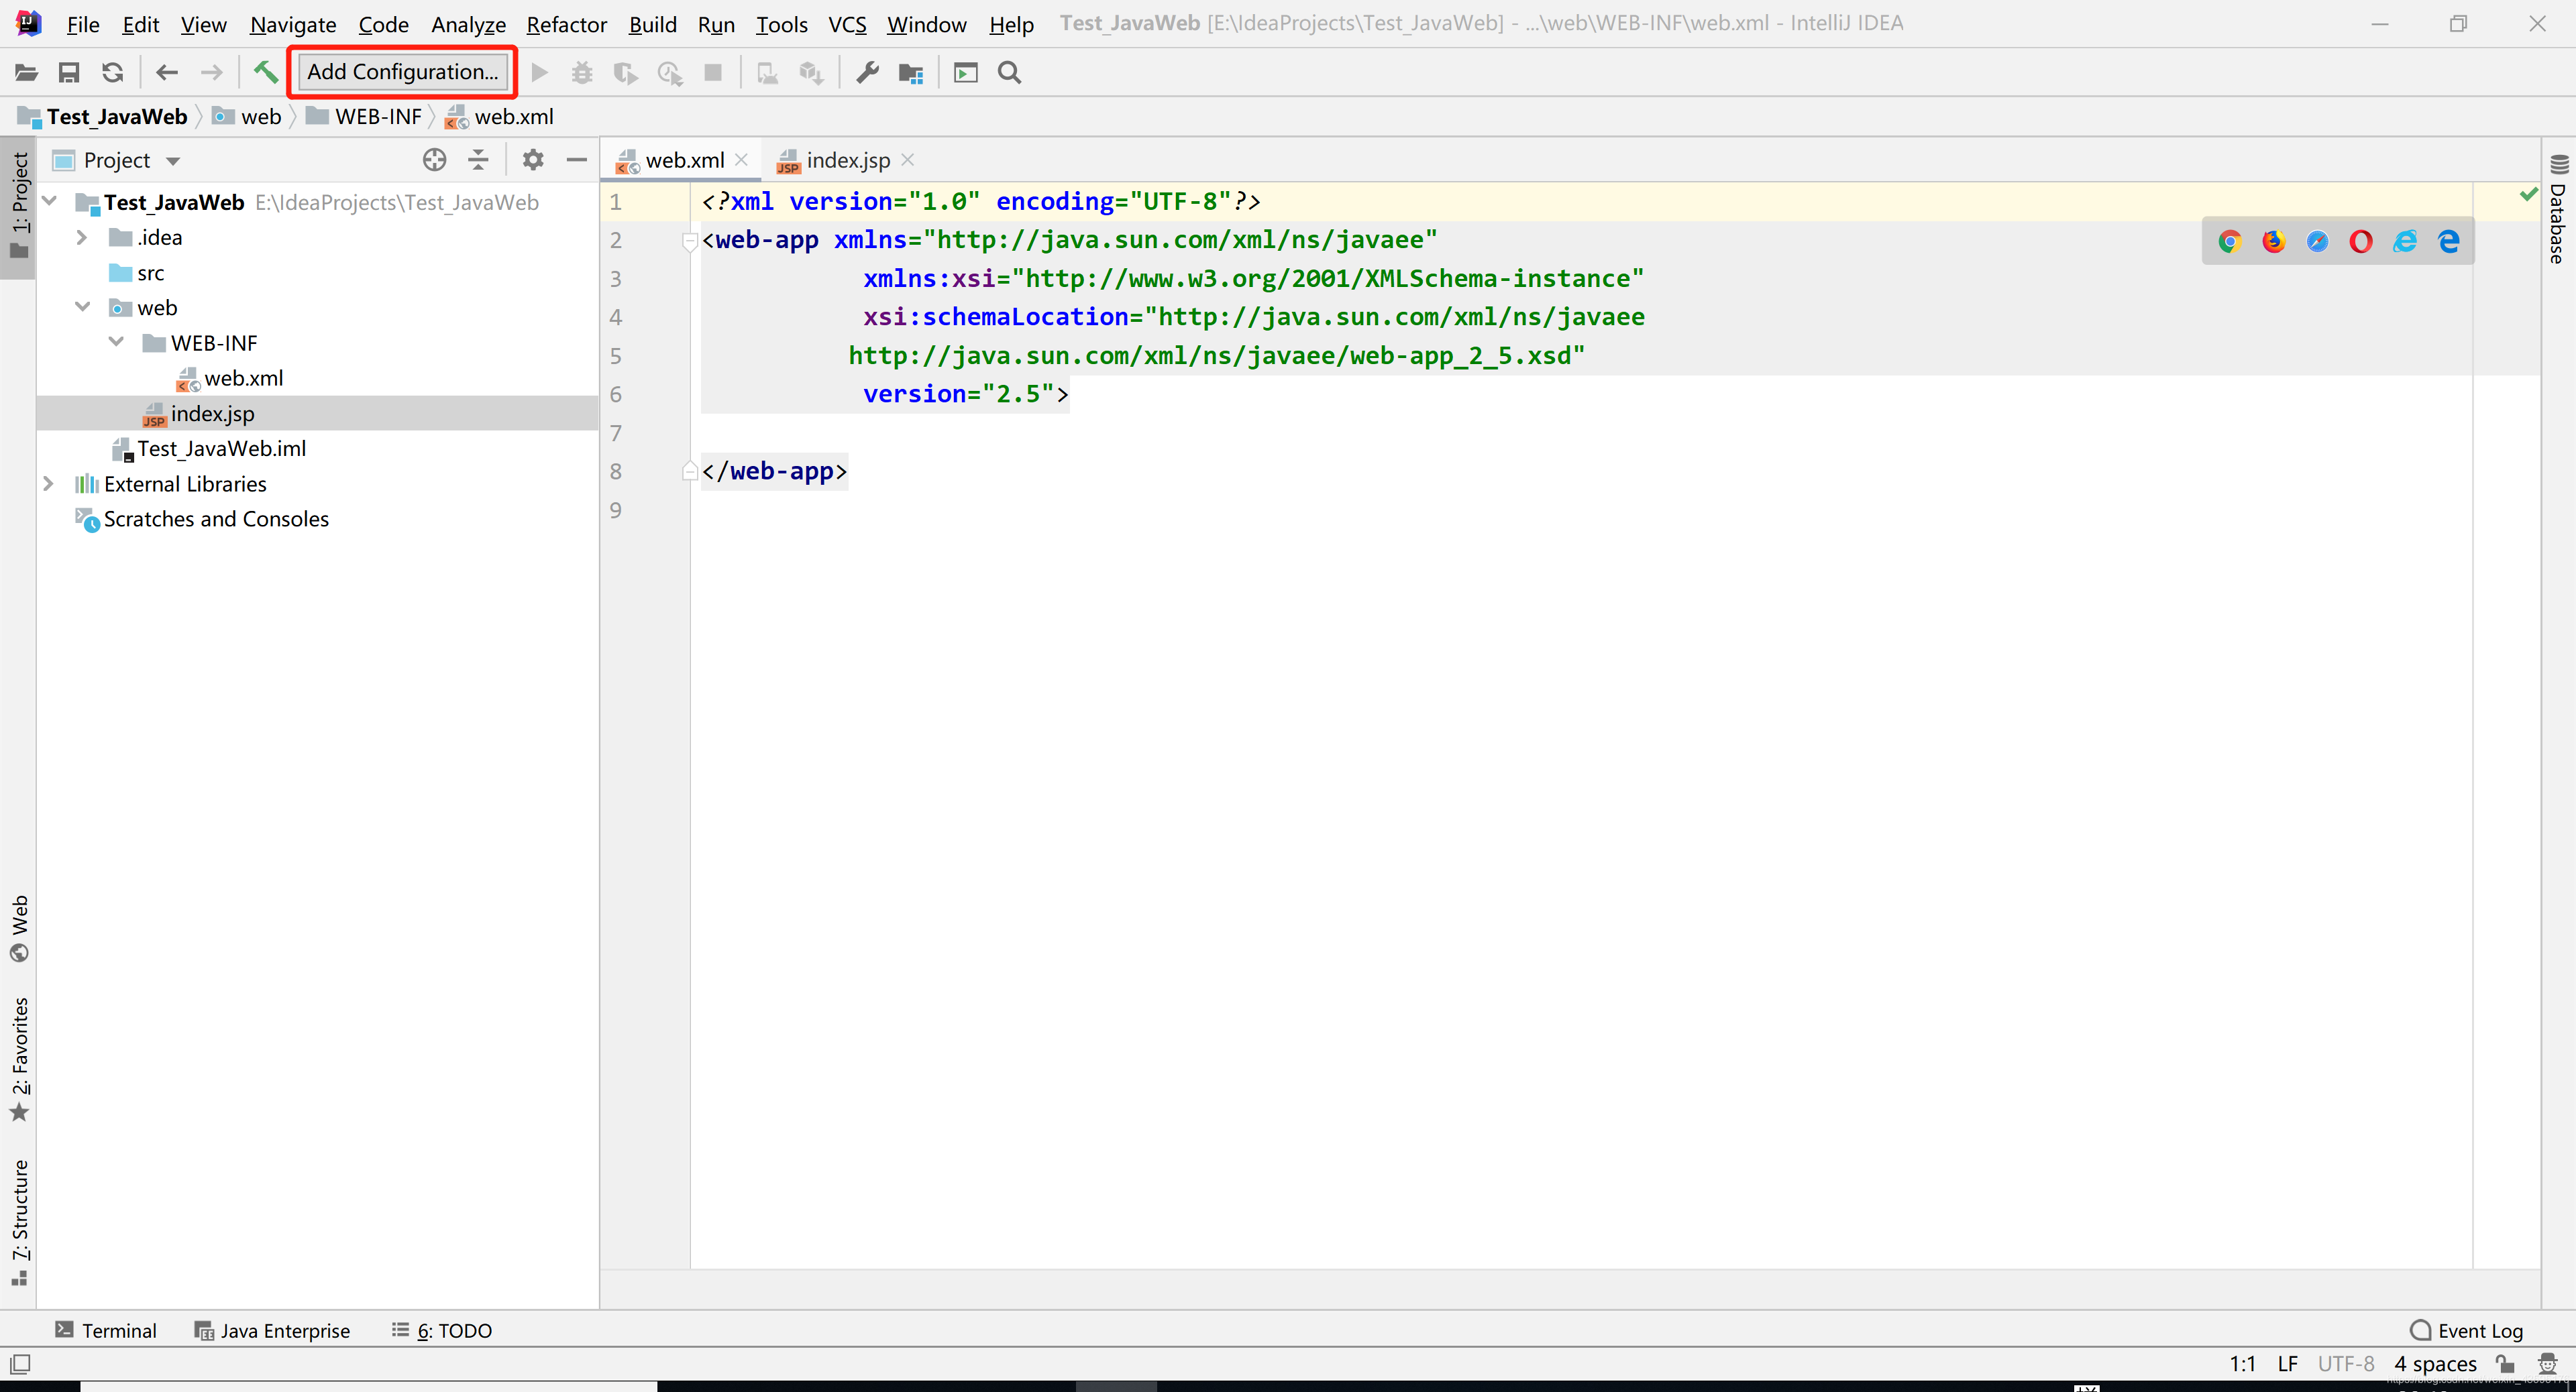Click the 1:1 cursor position indicator
Image resolution: width=2576 pixels, height=1392 pixels.
2242,1364
